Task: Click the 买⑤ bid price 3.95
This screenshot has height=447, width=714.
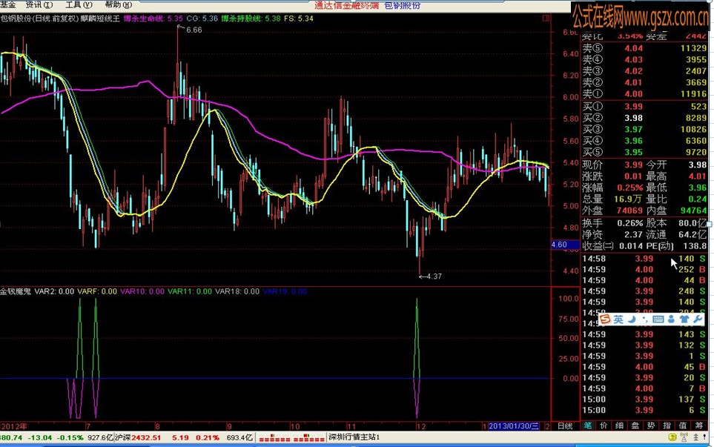Action: [633, 152]
